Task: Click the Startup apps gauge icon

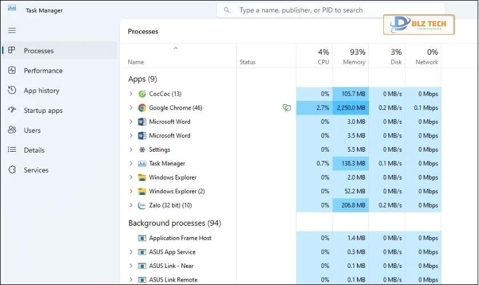Action: pos(12,110)
